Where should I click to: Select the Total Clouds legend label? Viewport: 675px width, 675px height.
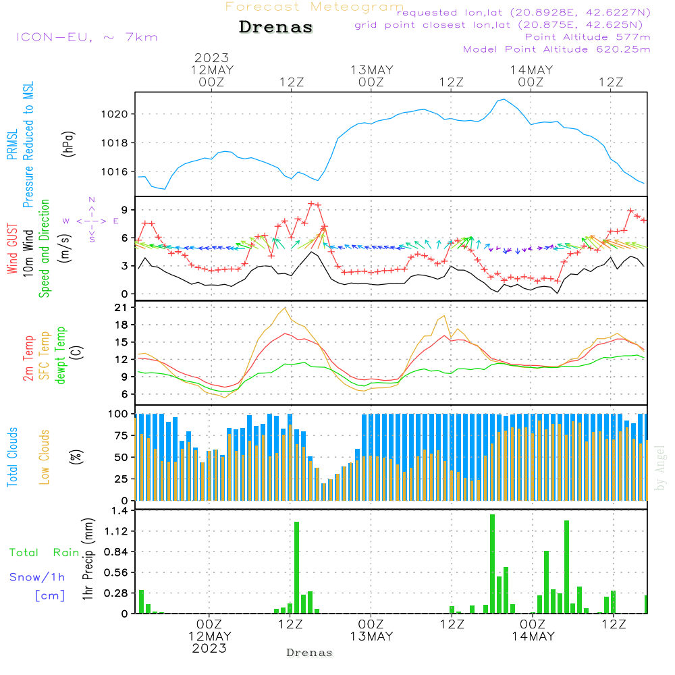point(12,457)
